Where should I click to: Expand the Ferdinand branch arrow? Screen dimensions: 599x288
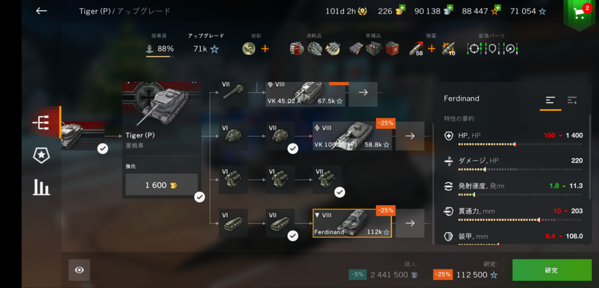click(410, 223)
